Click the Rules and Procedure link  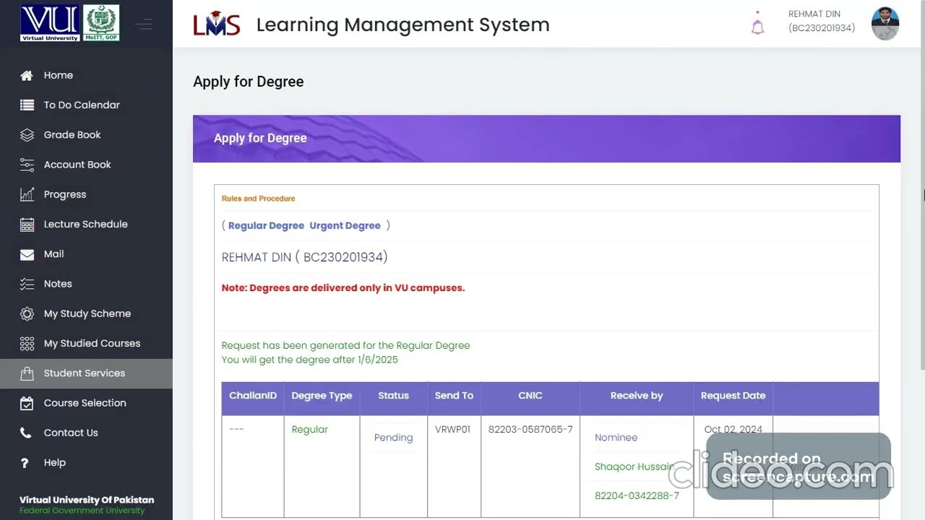point(258,199)
